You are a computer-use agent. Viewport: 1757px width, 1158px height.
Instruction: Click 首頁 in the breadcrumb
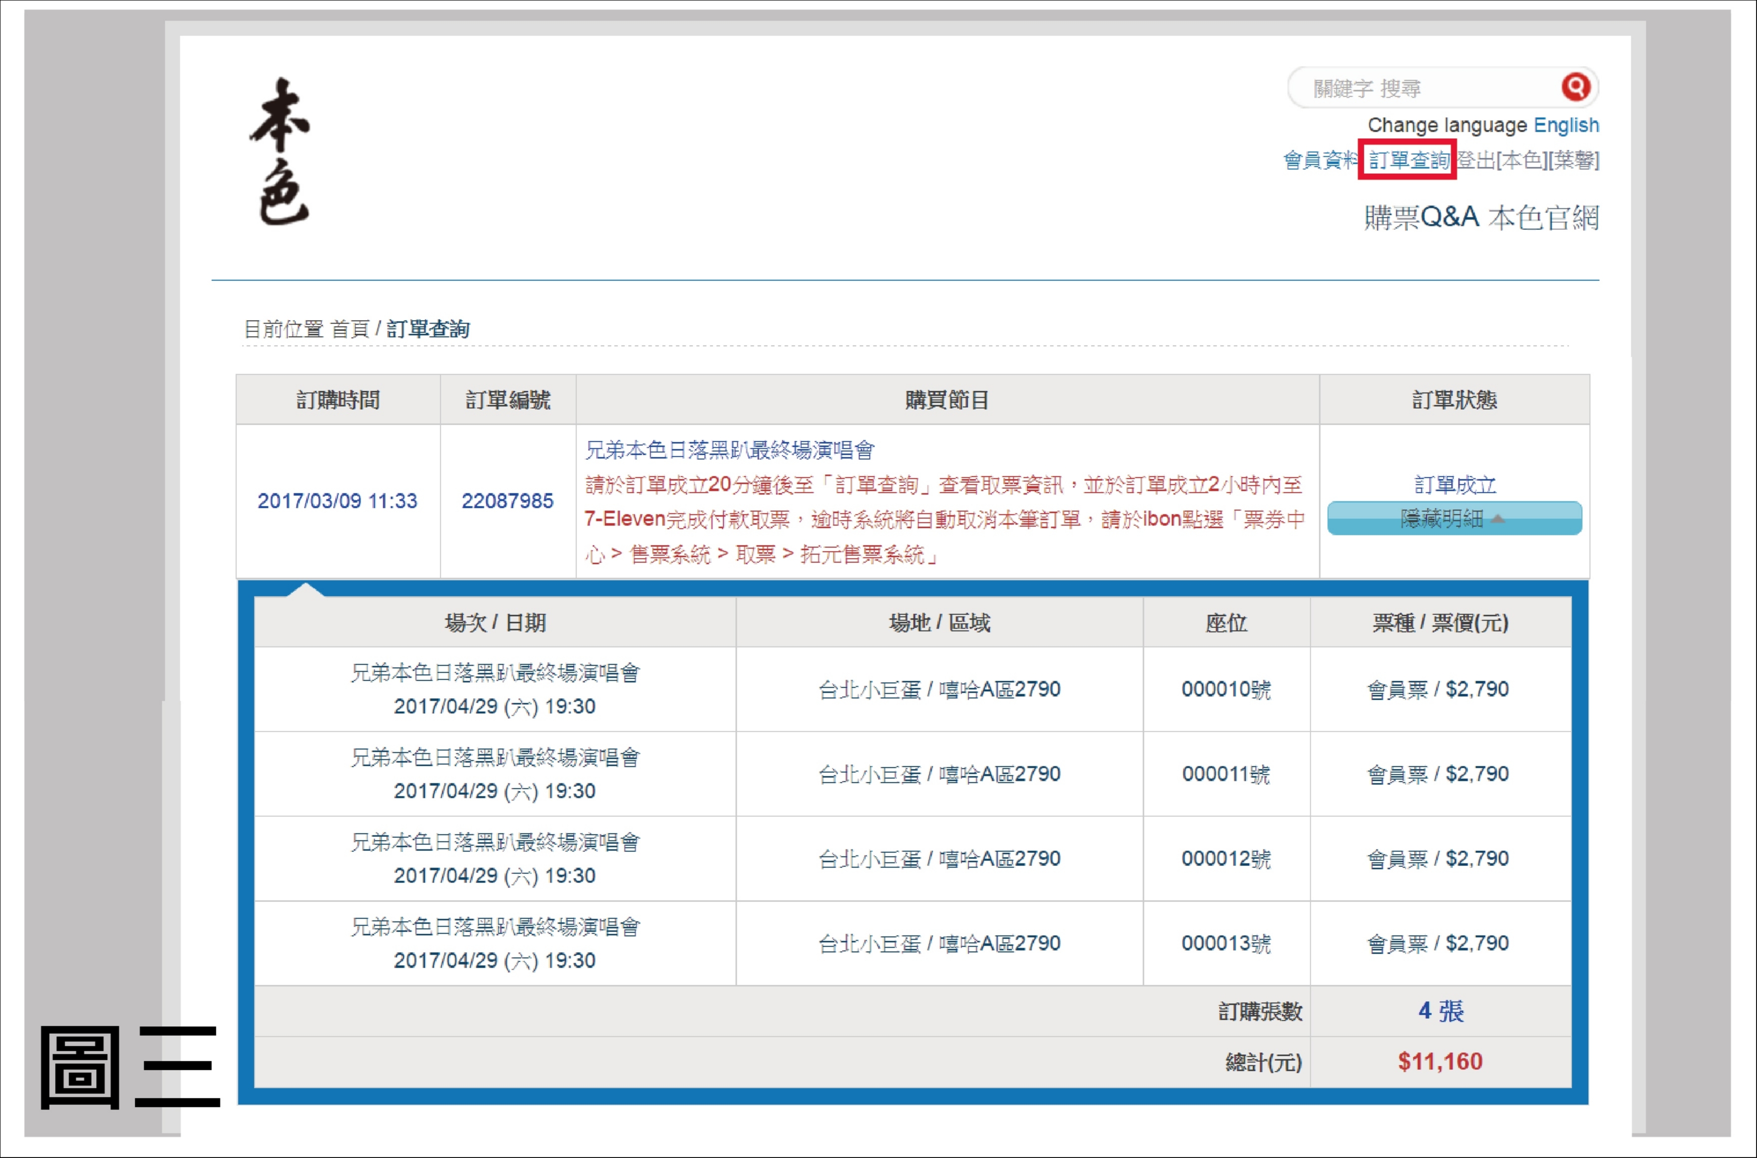pyautogui.click(x=350, y=329)
